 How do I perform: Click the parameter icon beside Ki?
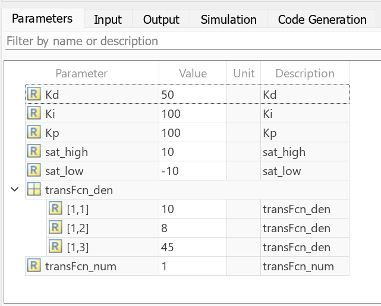34,114
